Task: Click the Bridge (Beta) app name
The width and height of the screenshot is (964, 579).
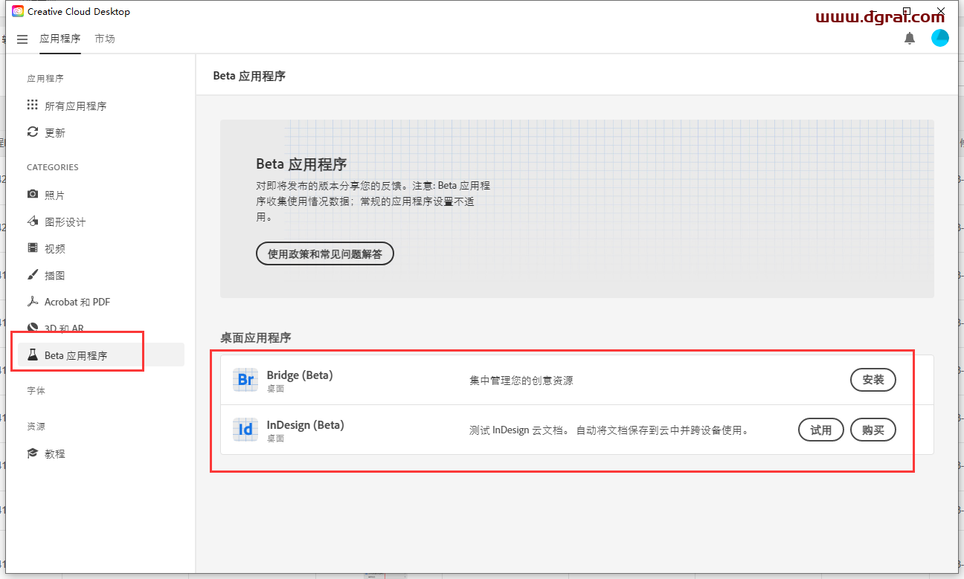Action: (x=300, y=375)
